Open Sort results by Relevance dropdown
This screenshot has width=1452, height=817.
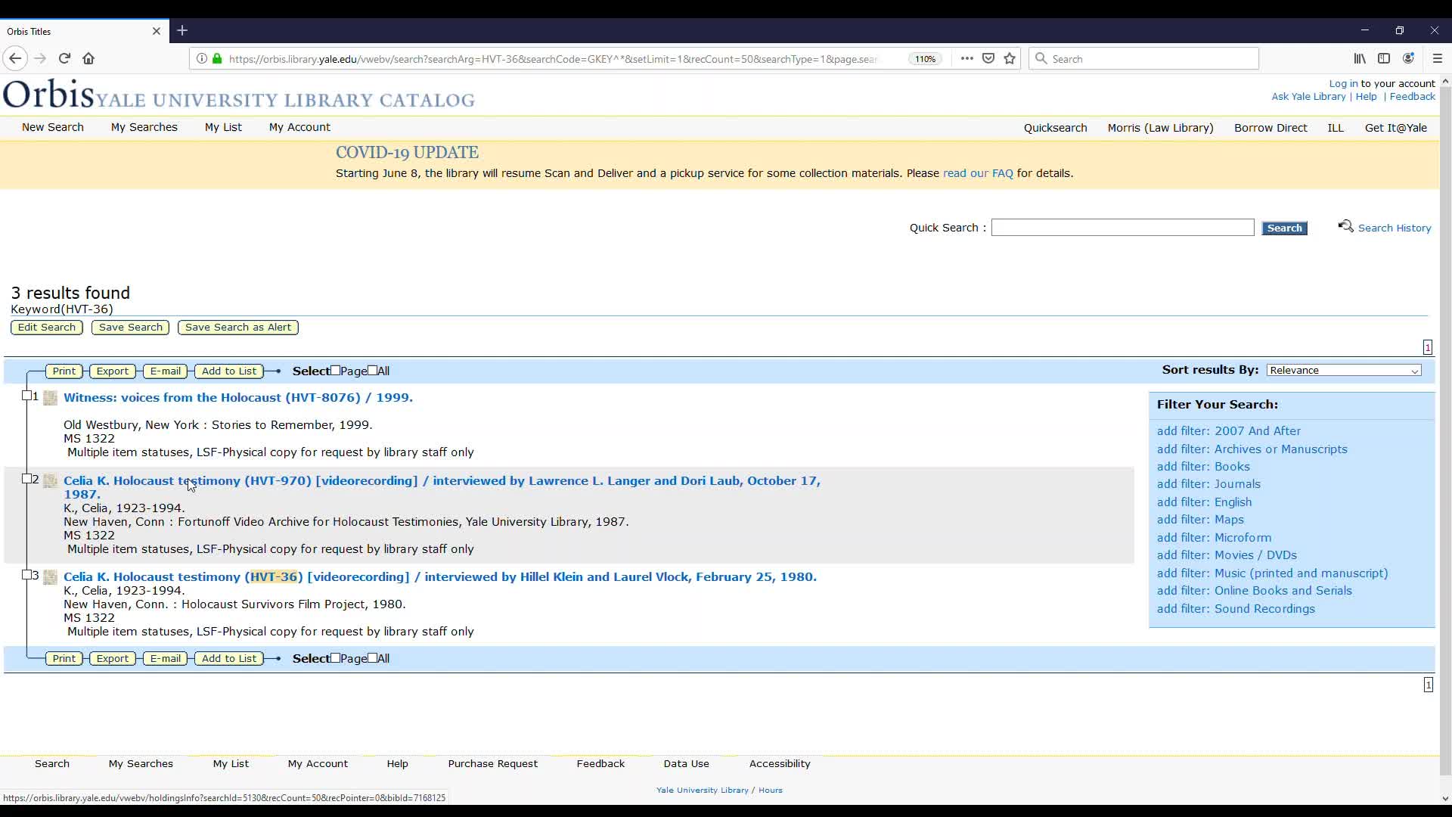(1344, 370)
